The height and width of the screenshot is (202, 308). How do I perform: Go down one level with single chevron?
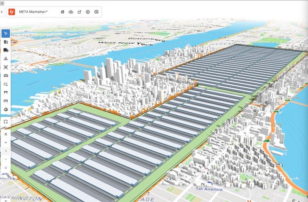6,159
